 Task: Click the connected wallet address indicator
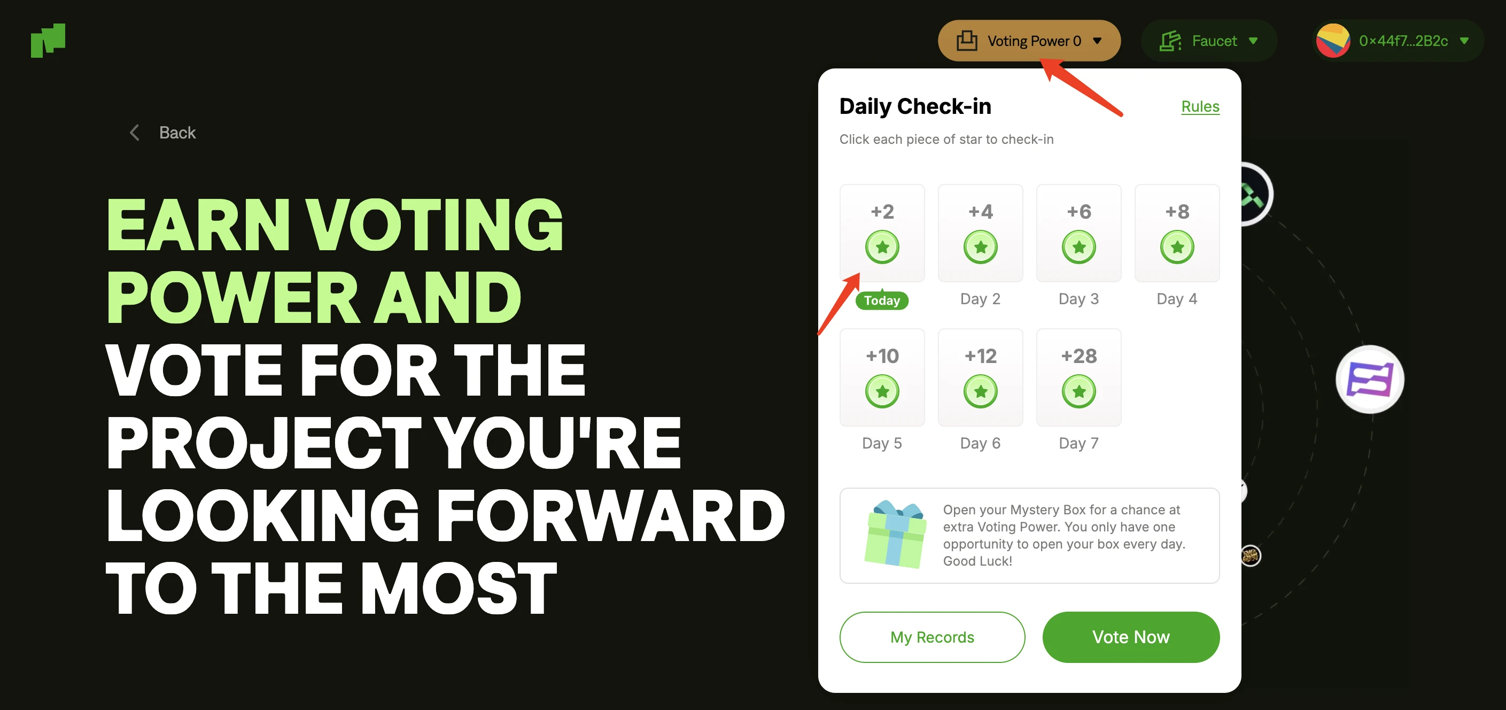pyautogui.click(x=1398, y=41)
